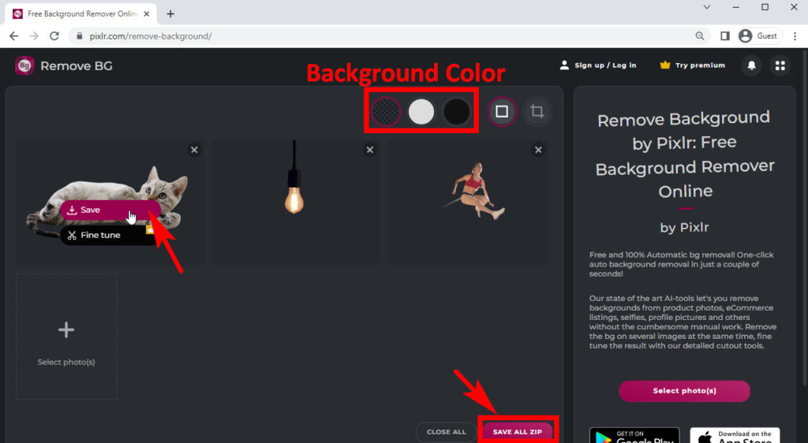
Task: Click the CLOSE ALL button
Action: click(447, 432)
